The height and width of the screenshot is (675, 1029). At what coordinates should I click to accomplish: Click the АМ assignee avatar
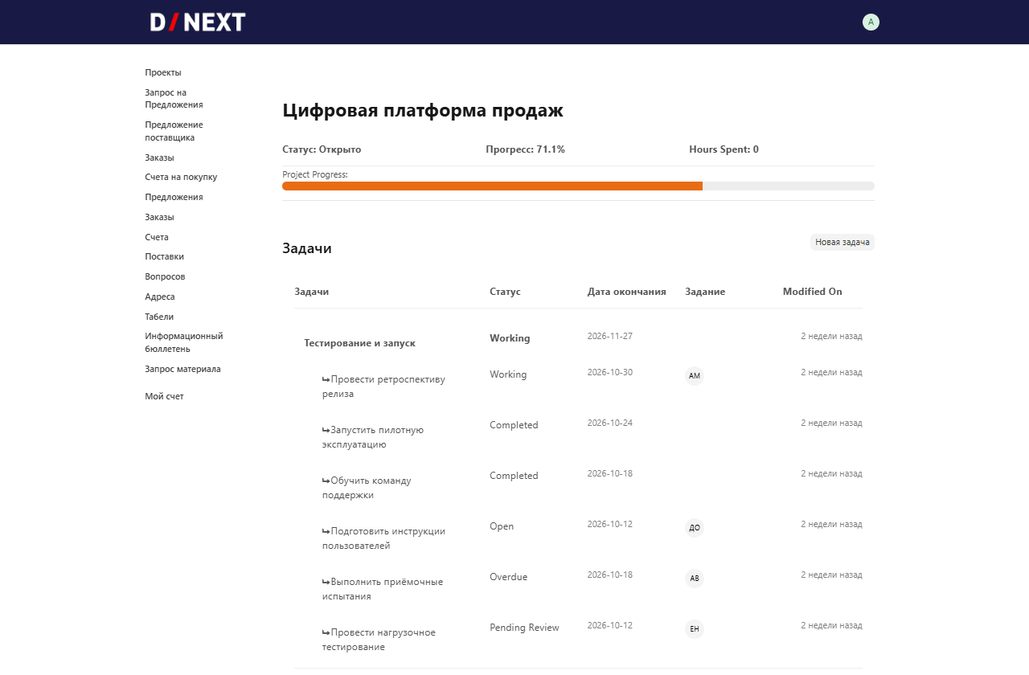point(695,376)
